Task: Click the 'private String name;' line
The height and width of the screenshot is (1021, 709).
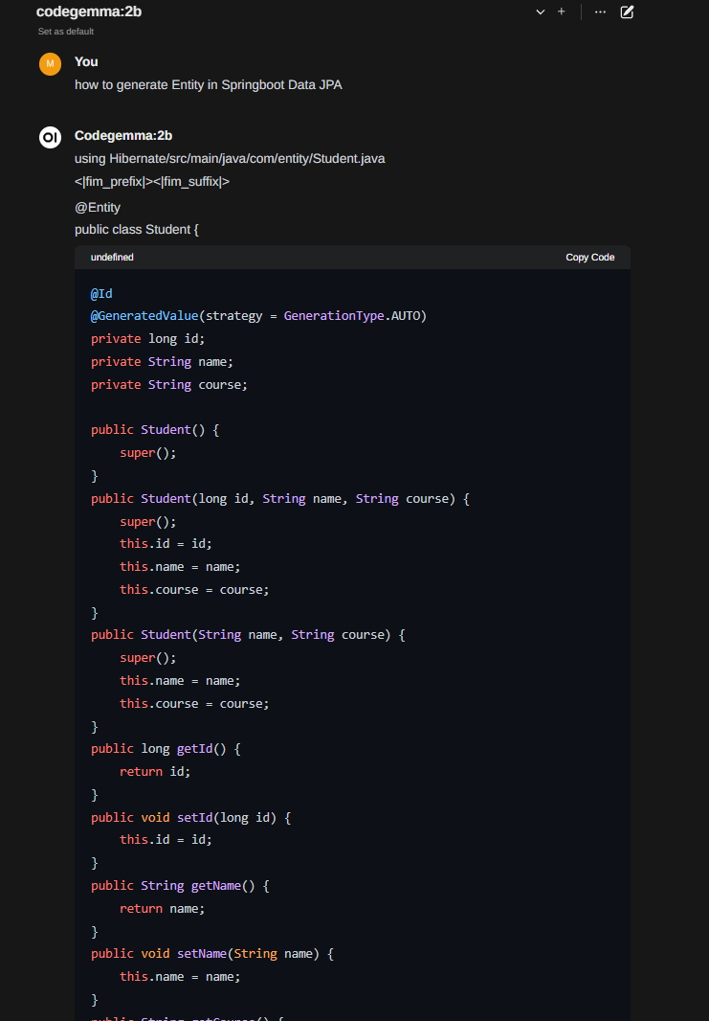Action: tap(162, 361)
